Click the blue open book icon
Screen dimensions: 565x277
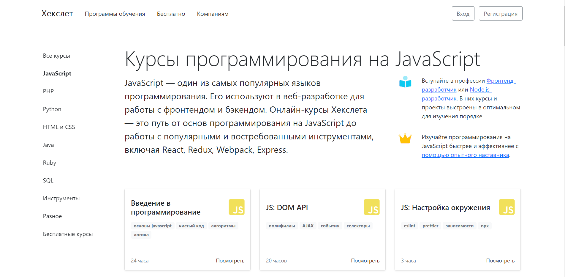click(405, 82)
